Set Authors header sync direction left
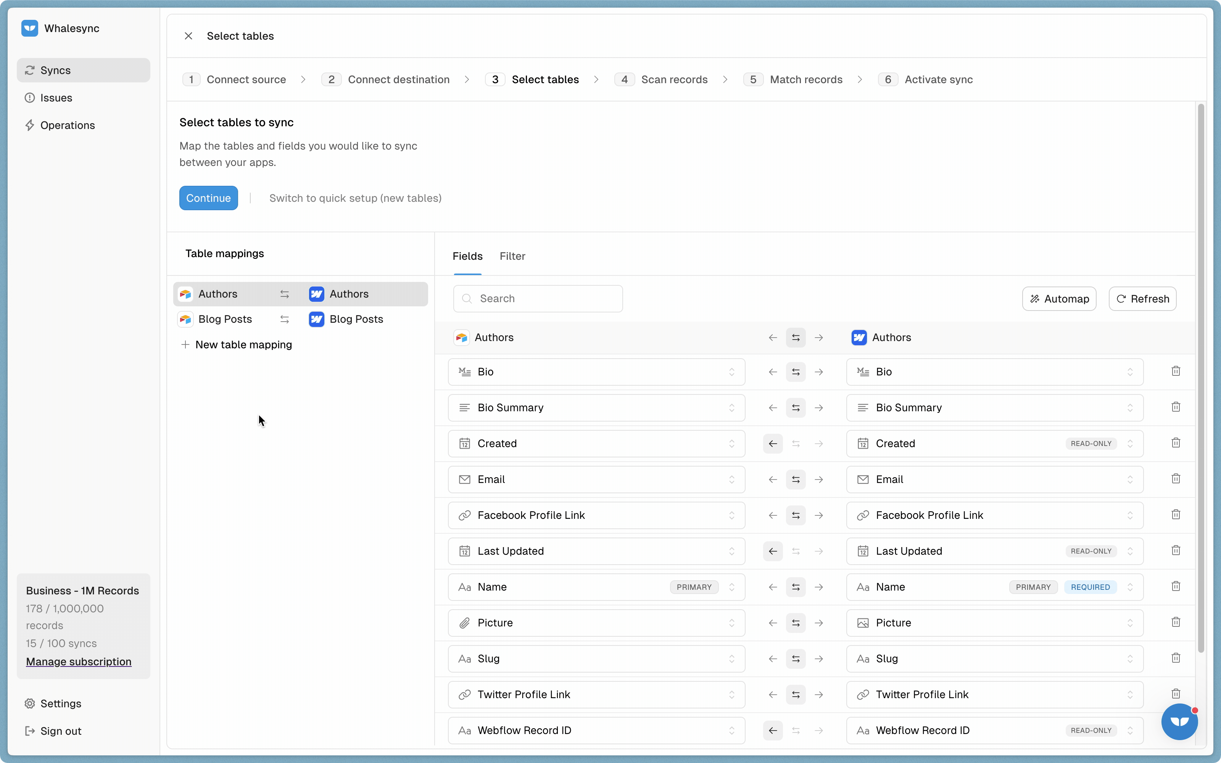The width and height of the screenshot is (1221, 763). (772, 338)
